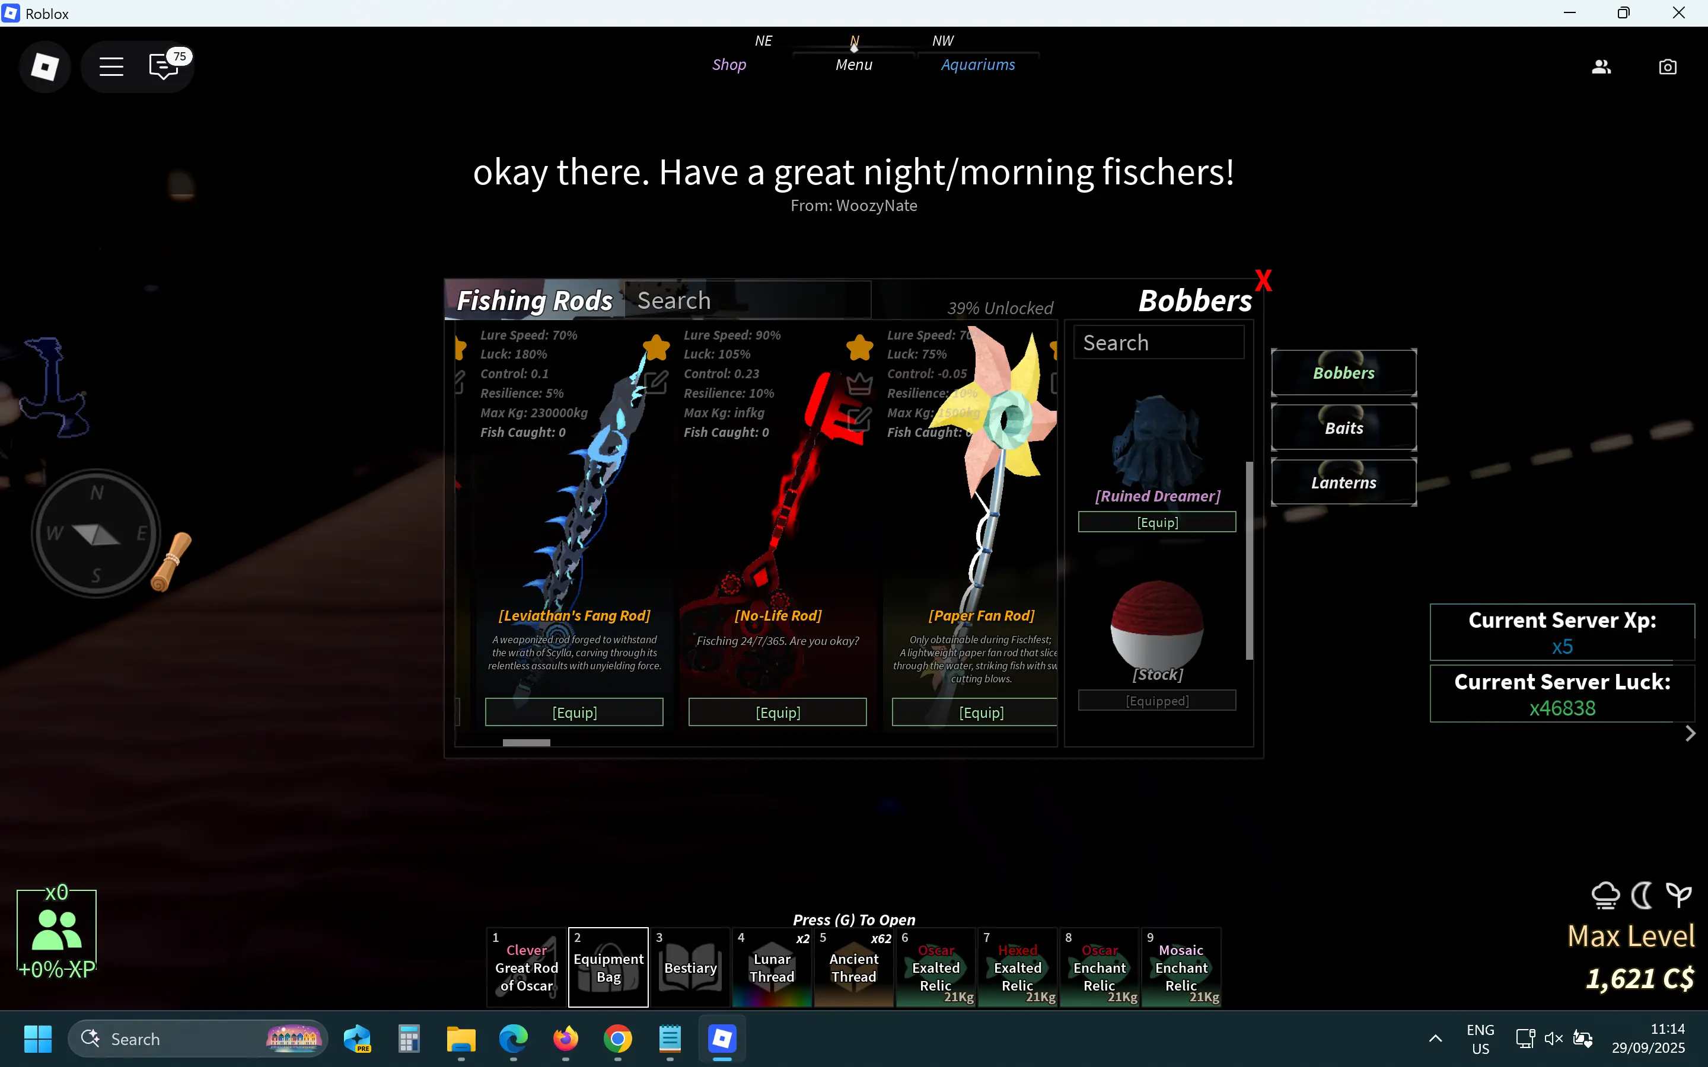Select the Ancient Thread hotbar slot

[853, 967]
